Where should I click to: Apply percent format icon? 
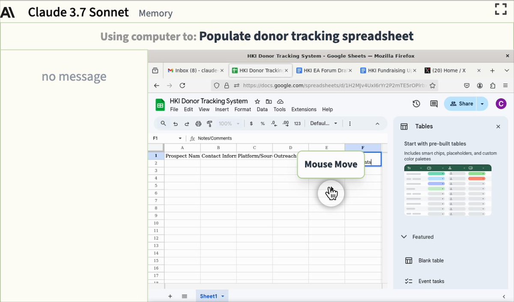point(263,123)
